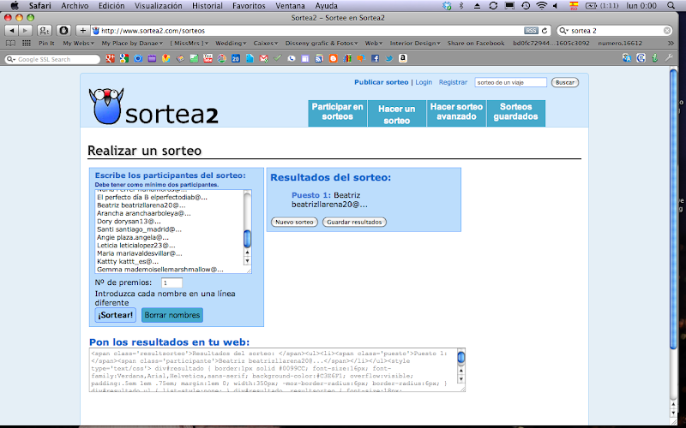Open the 'Participar en sorteos' tab
Image resolution: width=686 pixels, height=428 pixels.
[x=337, y=113]
